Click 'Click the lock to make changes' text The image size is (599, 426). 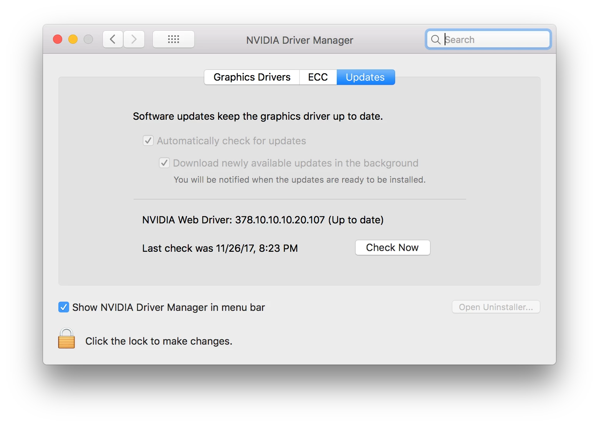(159, 341)
